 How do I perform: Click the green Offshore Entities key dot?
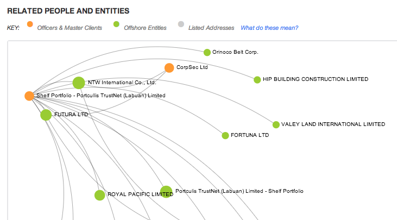tap(116, 24)
